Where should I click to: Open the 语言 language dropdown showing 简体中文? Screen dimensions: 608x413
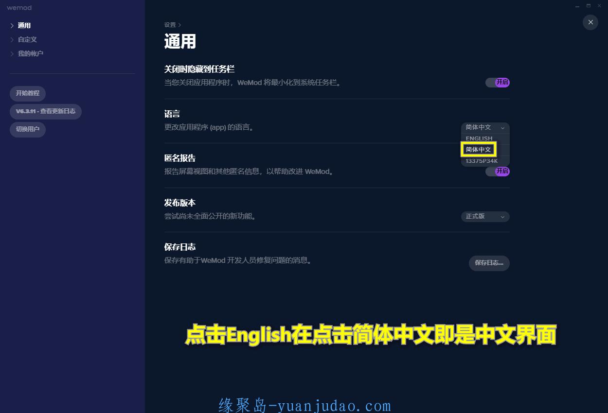pyautogui.click(x=485, y=127)
